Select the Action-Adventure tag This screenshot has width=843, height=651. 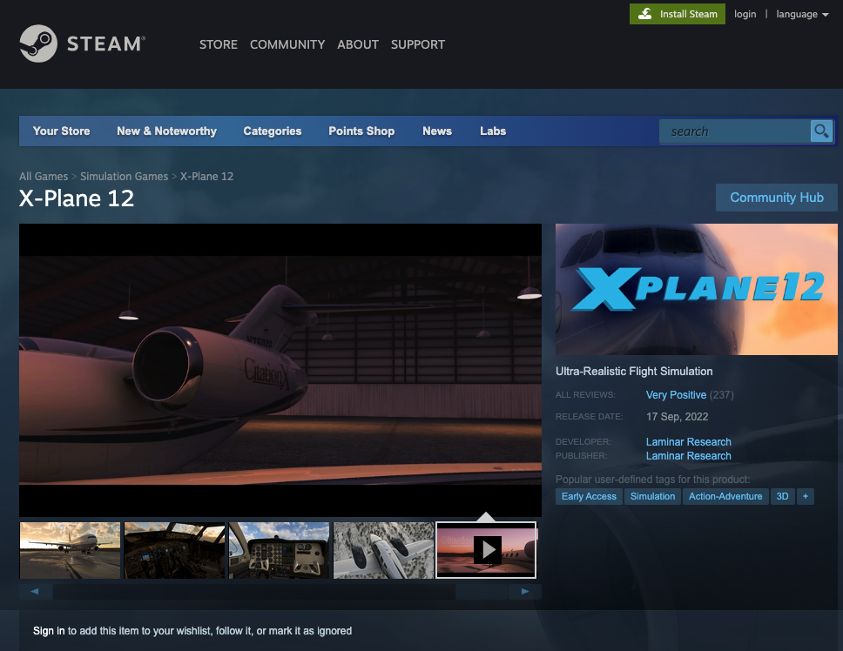[x=725, y=496]
